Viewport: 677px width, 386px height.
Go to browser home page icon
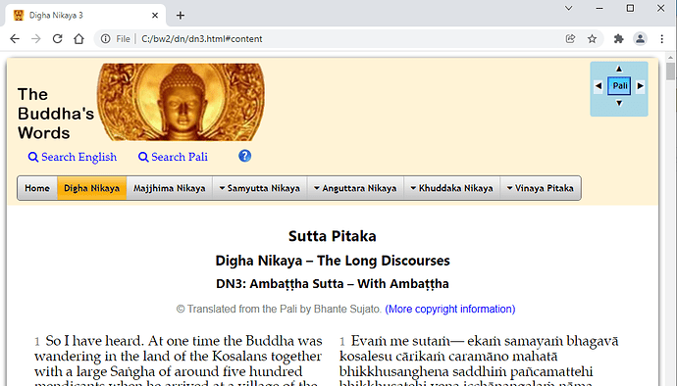coord(78,39)
